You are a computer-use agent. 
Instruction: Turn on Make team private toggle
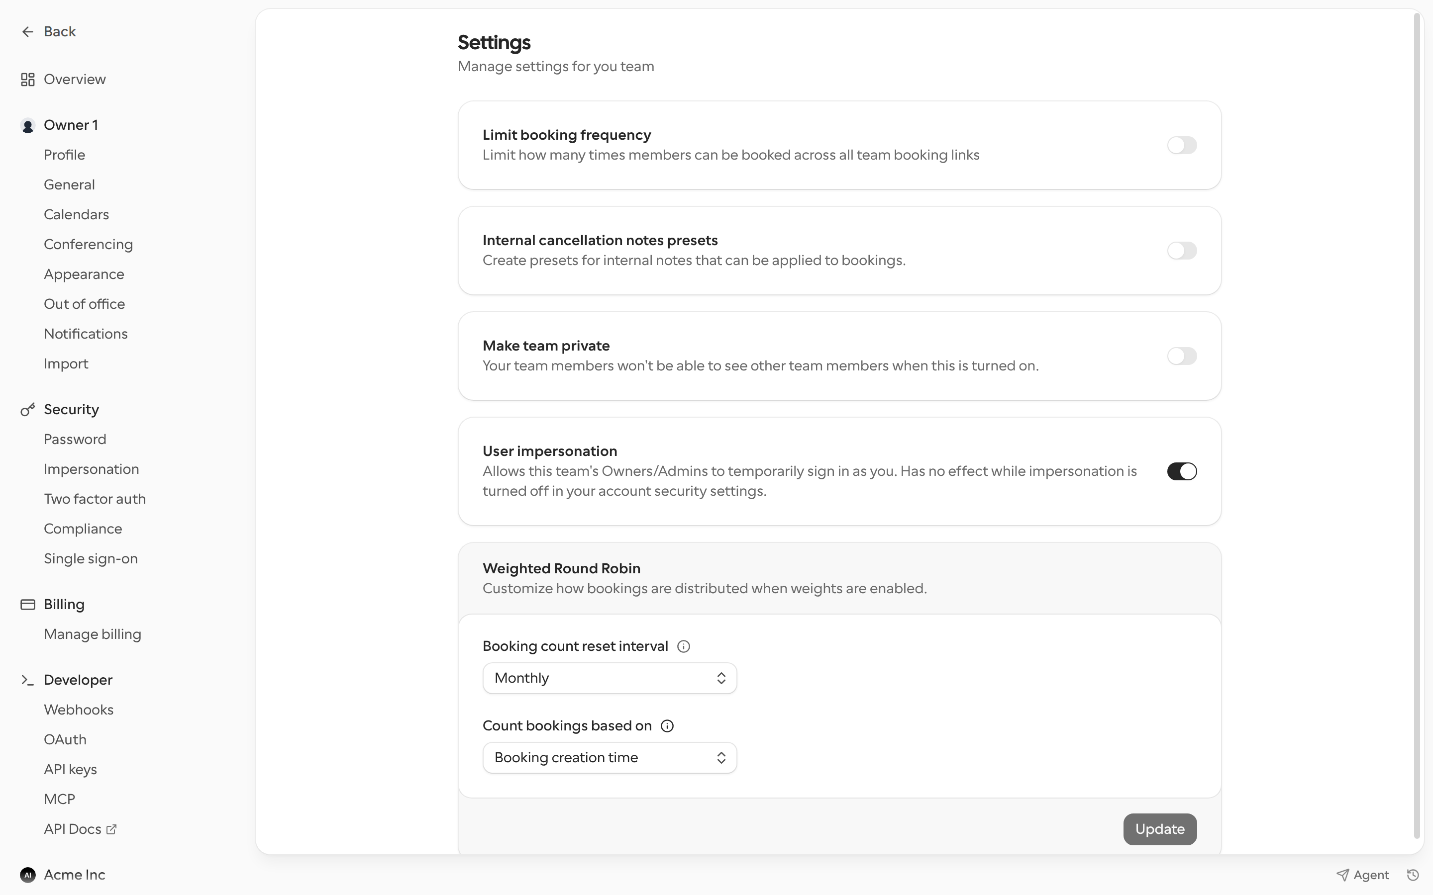tap(1181, 356)
